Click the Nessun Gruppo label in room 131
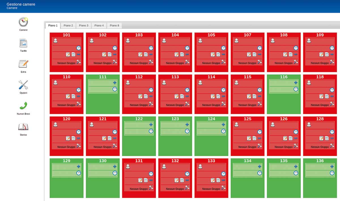Image resolution: width=340 pixels, height=201 pixels. point(139,189)
